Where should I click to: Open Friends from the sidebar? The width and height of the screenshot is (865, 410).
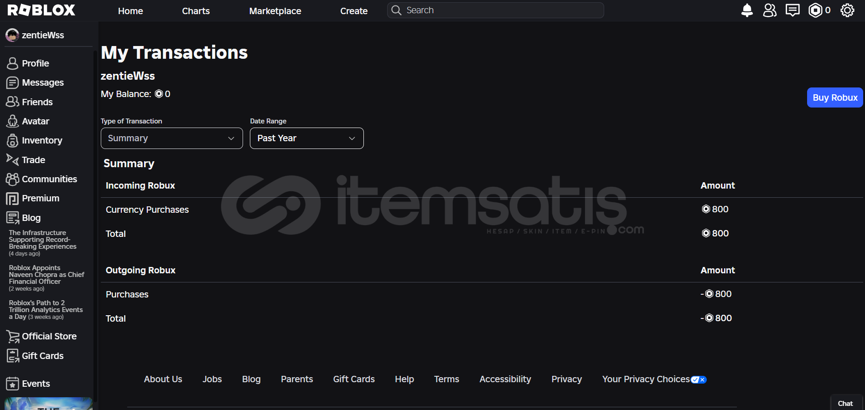30,102
